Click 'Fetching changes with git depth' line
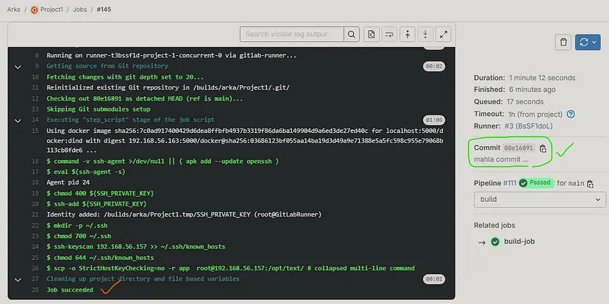609x304 pixels. 125,77
